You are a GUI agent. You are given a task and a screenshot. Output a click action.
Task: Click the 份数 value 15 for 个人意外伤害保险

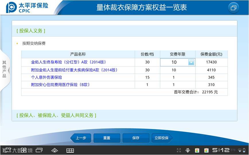click(x=147, y=77)
